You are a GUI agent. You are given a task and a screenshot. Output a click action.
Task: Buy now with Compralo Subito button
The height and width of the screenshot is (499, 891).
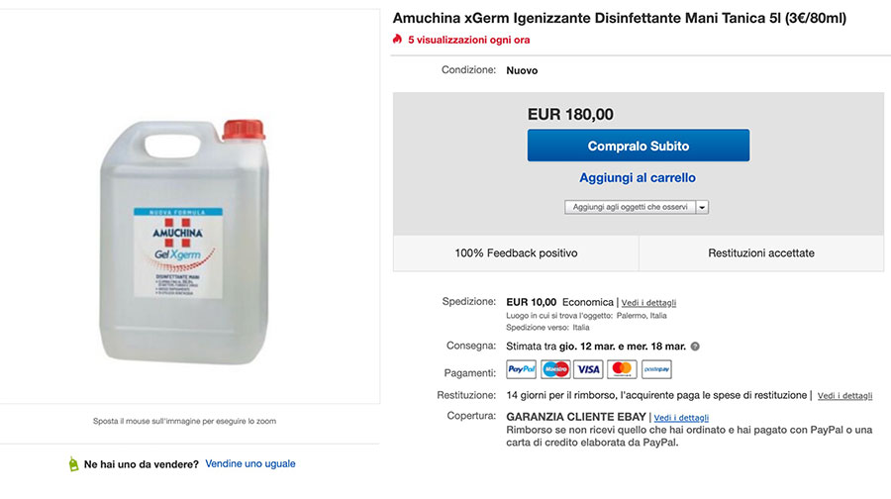coord(639,146)
